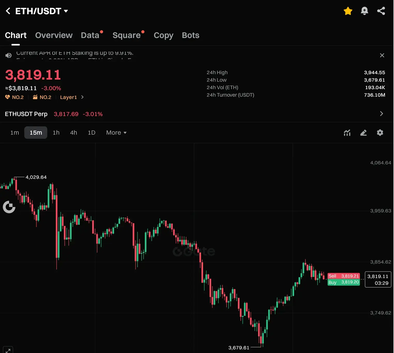Click the -3.00% price change text
The image size is (394, 353).
click(51, 88)
